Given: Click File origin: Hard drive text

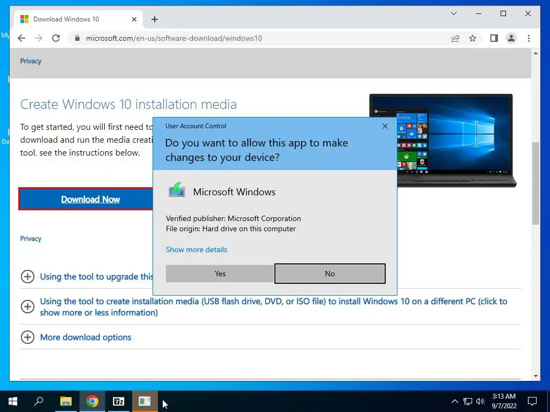Looking at the screenshot, I should click(x=231, y=229).
